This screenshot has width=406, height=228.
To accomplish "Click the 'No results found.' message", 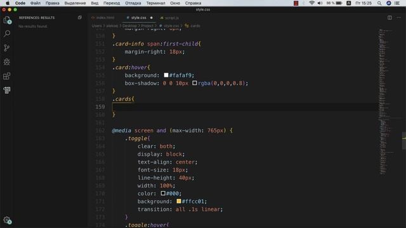I will pyautogui.click(x=33, y=27).
